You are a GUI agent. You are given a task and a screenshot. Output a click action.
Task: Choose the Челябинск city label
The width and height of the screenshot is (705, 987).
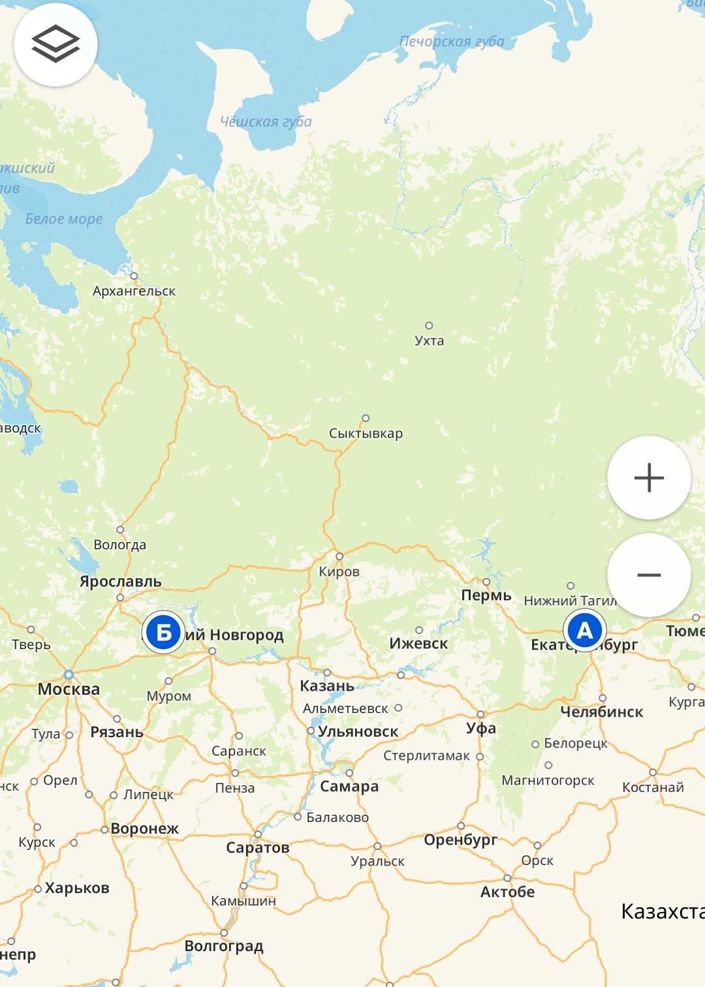602,712
